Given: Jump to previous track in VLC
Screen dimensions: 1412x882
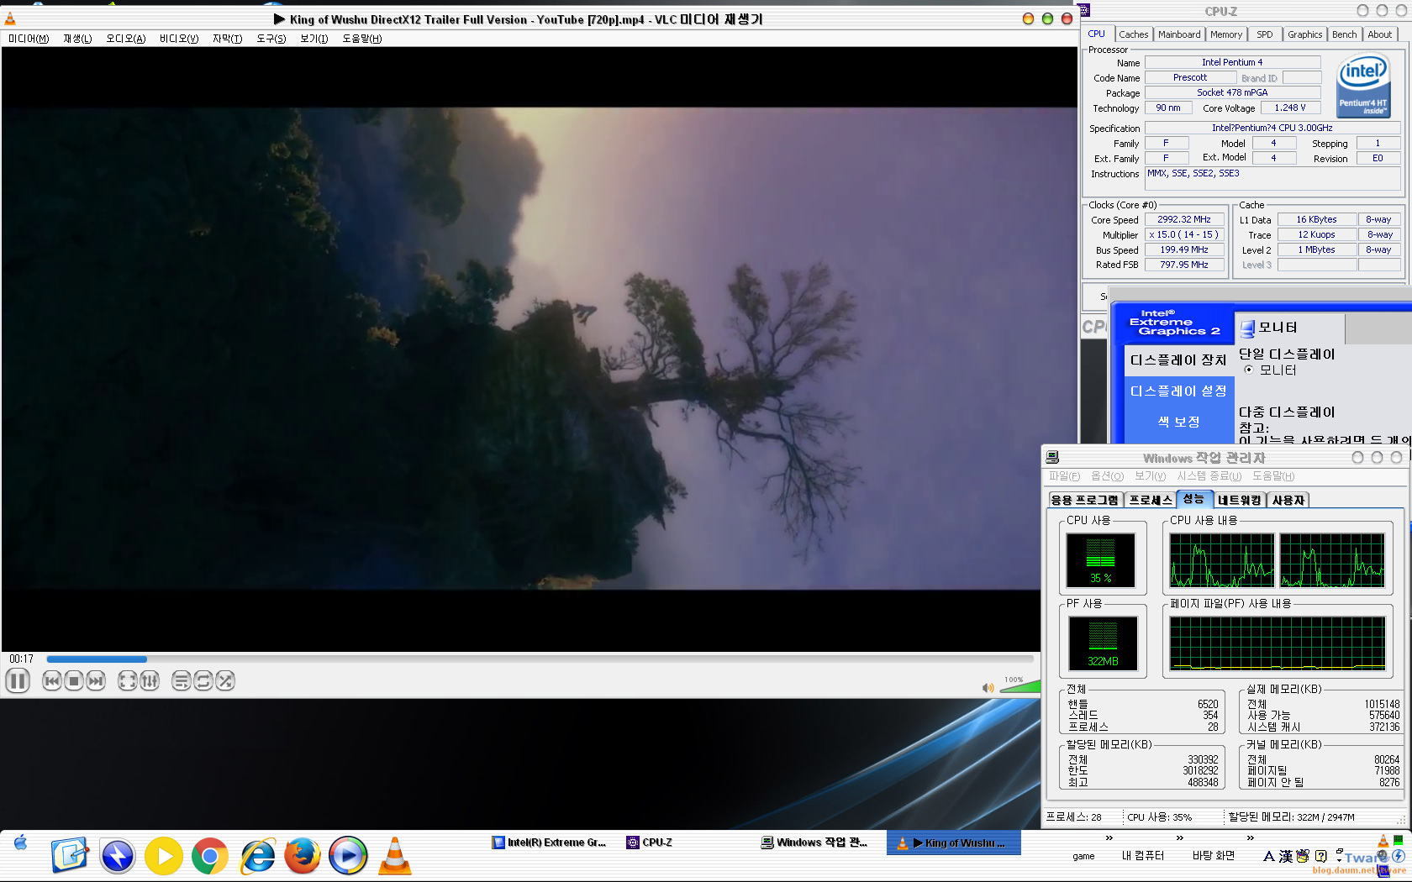Looking at the screenshot, I should [52, 680].
